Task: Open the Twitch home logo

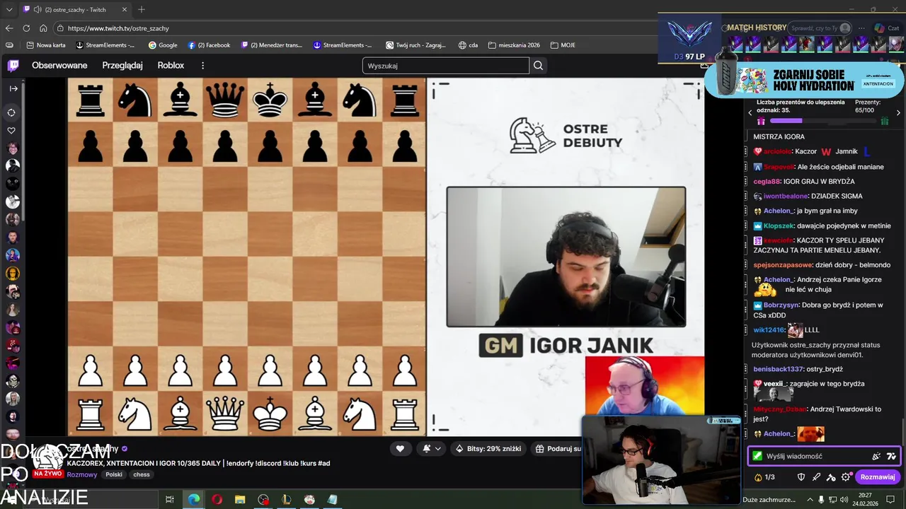Action: pyautogui.click(x=13, y=66)
